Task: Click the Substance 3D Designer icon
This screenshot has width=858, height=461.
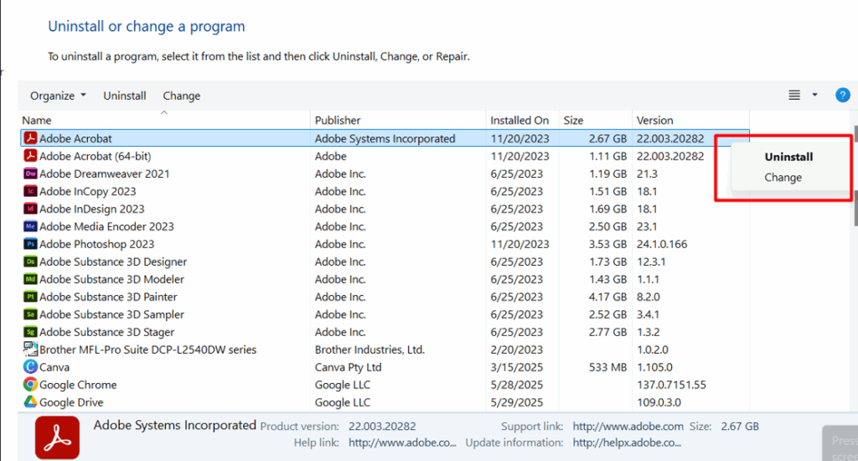Action: click(31, 262)
